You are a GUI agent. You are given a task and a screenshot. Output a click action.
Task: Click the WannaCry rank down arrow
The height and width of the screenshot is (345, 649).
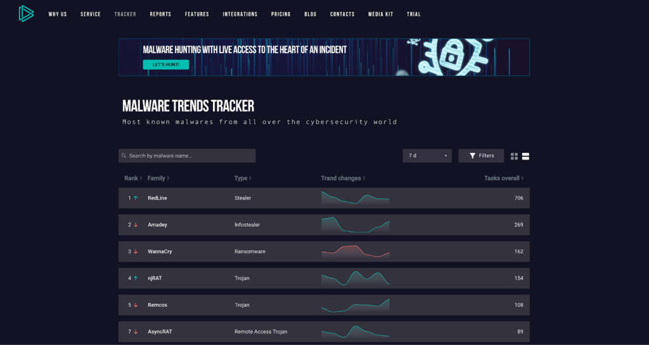136,251
